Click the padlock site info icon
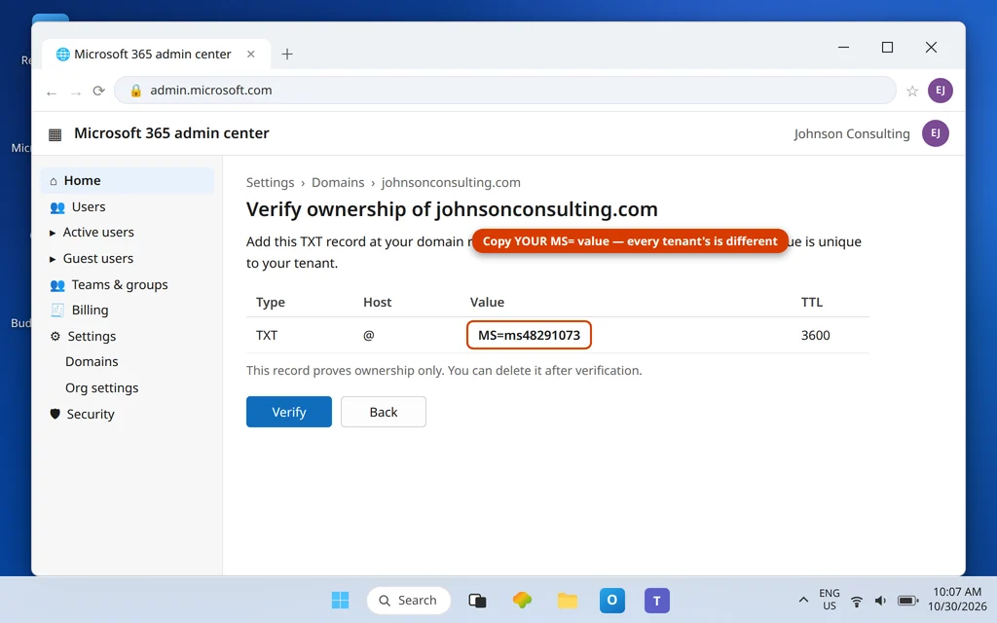Screen dimensions: 997x623 tap(135, 91)
